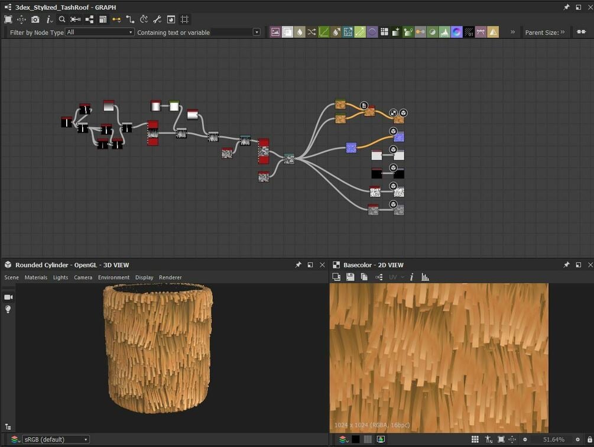
Task: Select the blue normal map output node
Action: click(x=399, y=137)
